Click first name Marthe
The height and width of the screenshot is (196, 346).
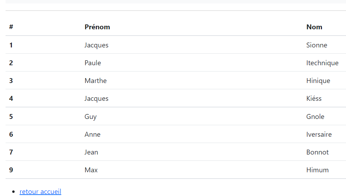tap(95, 81)
